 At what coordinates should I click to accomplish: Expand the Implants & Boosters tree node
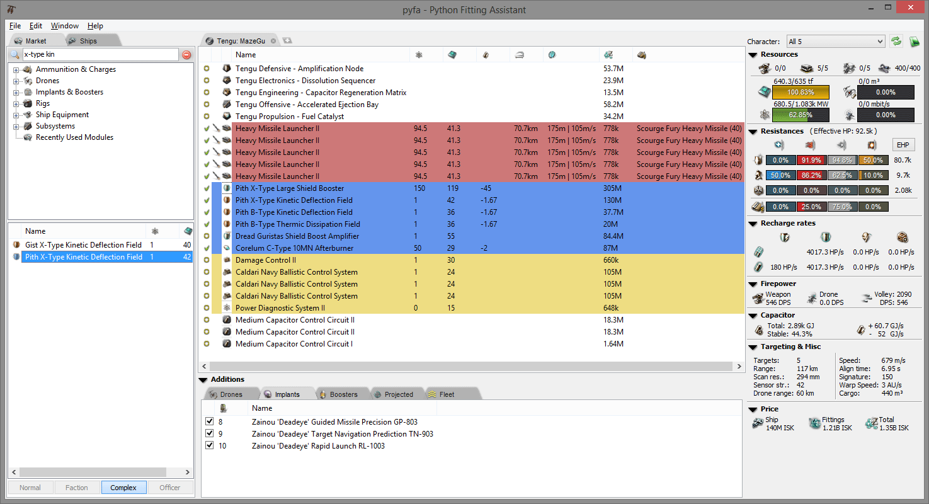(16, 92)
